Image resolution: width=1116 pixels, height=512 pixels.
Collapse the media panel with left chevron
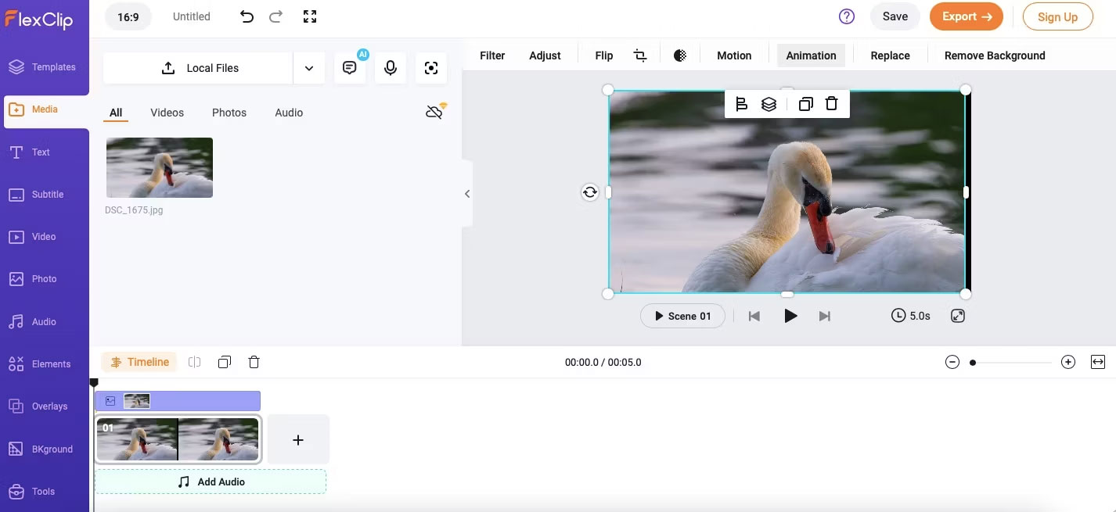pos(467,194)
